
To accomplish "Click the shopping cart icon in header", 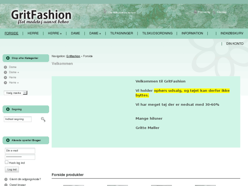I will point(105,11).
